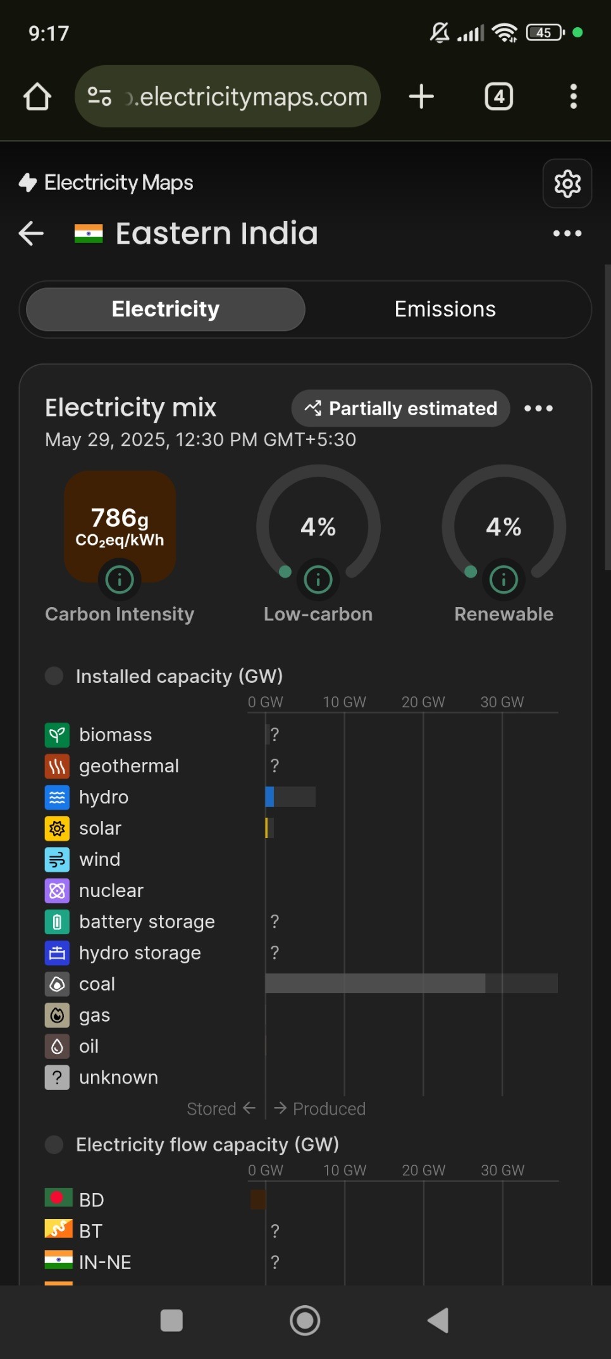The height and width of the screenshot is (1359, 611).
Task: Select the nuclear source icon
Action: (57, 891)
